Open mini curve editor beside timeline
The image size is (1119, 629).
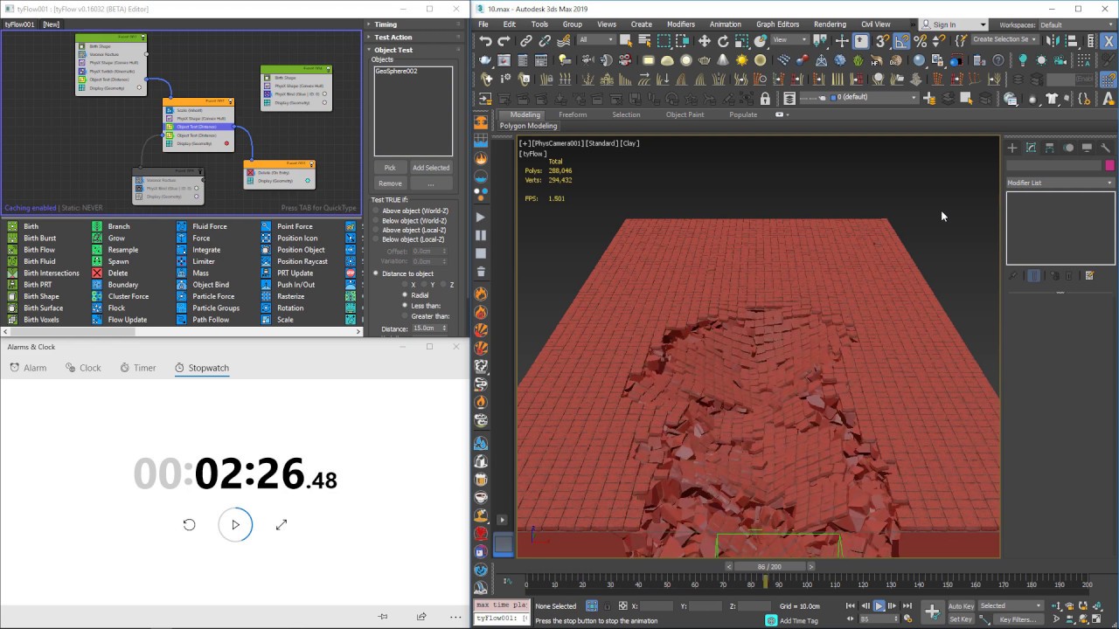(508, 580)
